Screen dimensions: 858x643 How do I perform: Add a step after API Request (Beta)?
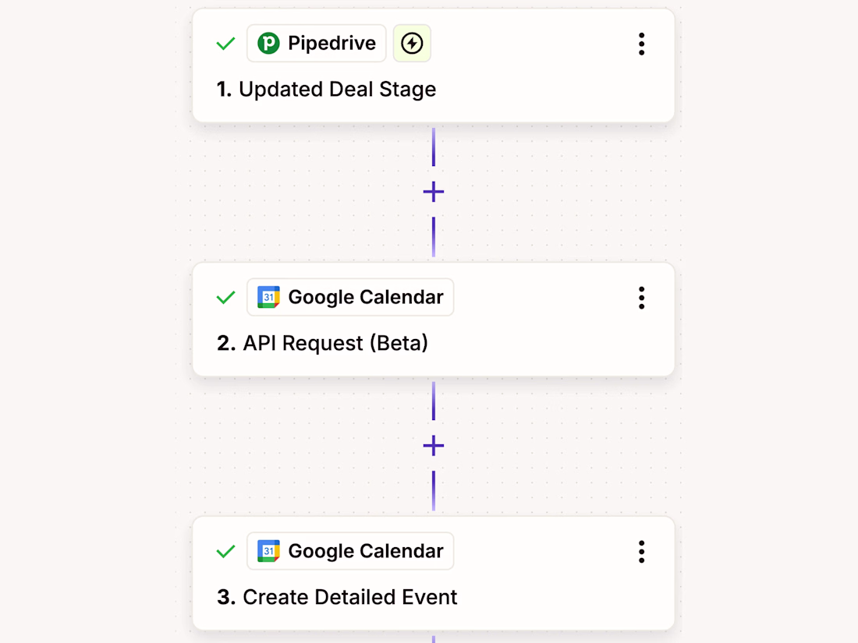(x=434, y=446)
